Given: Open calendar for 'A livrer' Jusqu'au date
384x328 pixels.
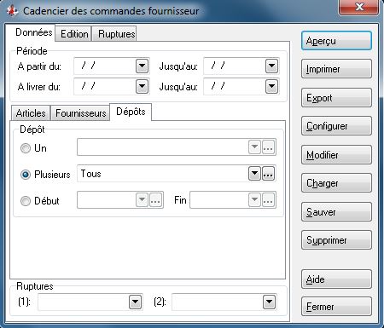Looking at the screenshot, I should (x=271, y=86).
